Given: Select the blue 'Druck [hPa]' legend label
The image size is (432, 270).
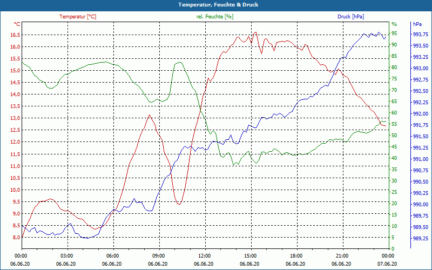Looking at the screenshot, I should pyautogui.click(x=350, y=17).
